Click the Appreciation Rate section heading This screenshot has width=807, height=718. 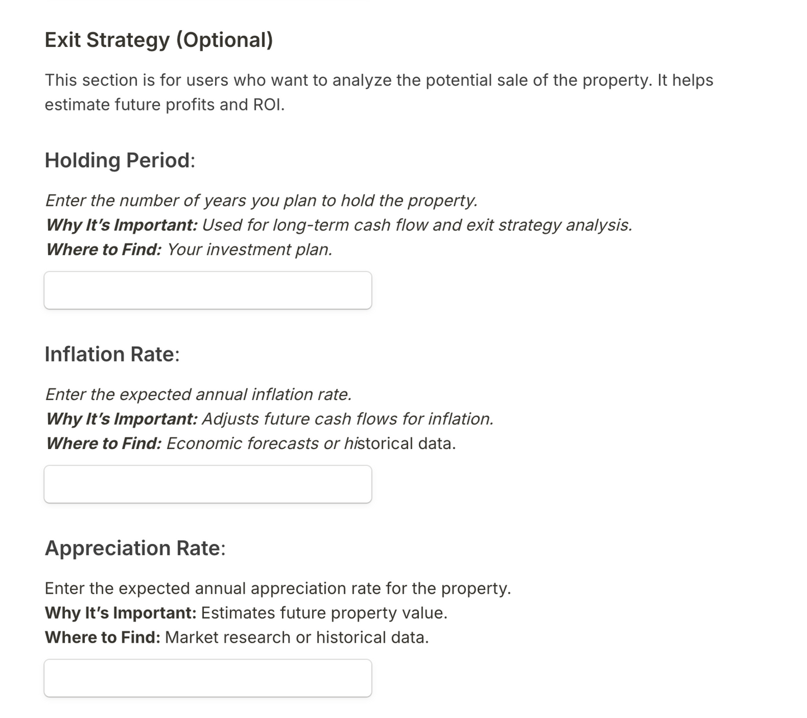coord(135,548)
